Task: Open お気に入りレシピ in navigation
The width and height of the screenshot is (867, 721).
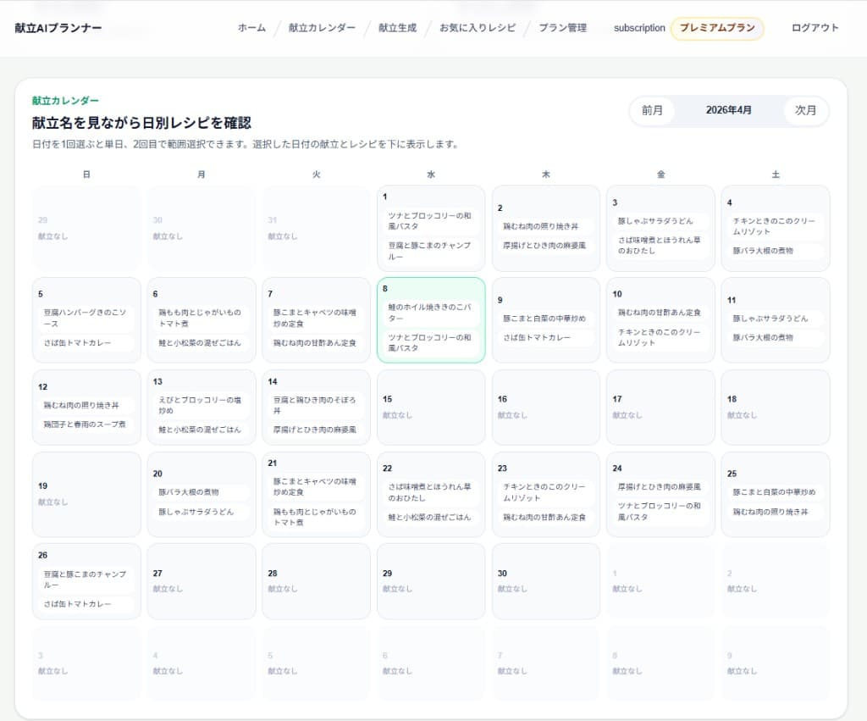Action: click(x=477, y=28)
